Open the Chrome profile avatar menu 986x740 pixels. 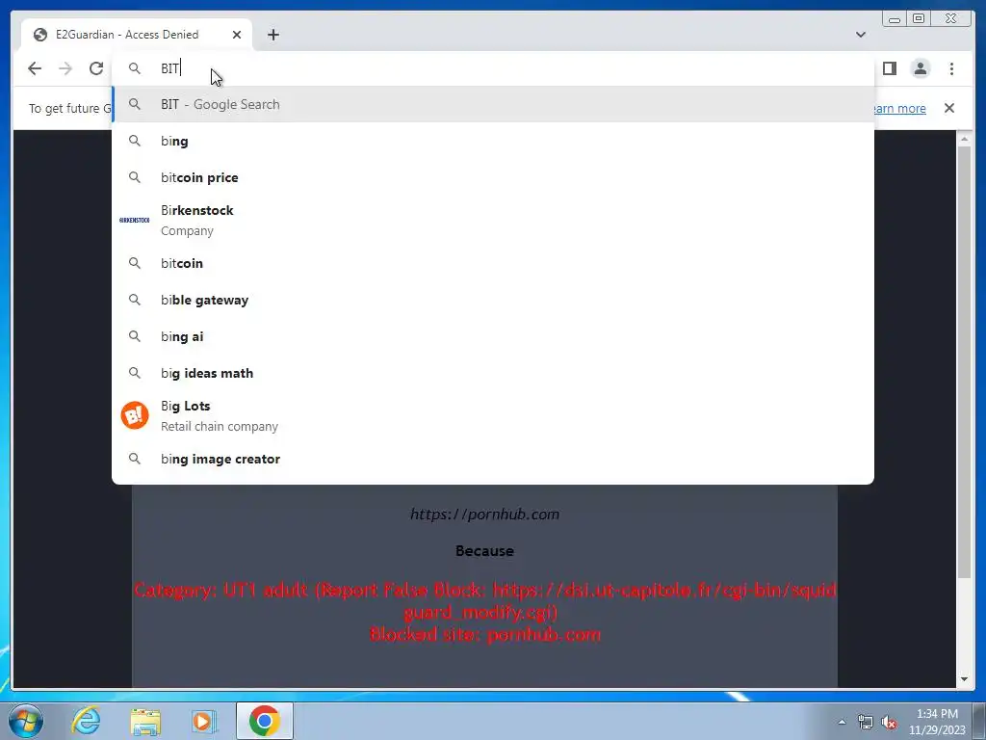click(x=920, y=68)
